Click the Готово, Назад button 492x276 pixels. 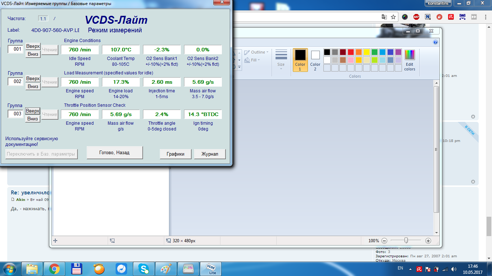point(115,152)
